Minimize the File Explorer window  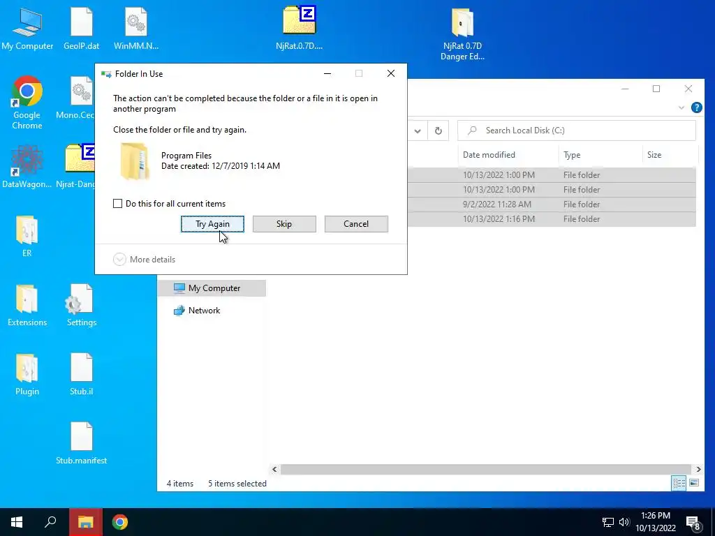click(625, 89)
